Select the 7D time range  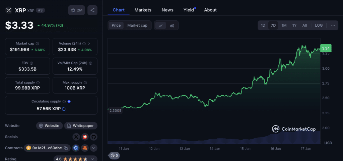click(273, 25)
